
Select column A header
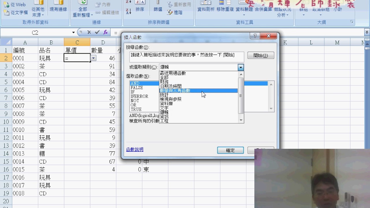(25, 42)
